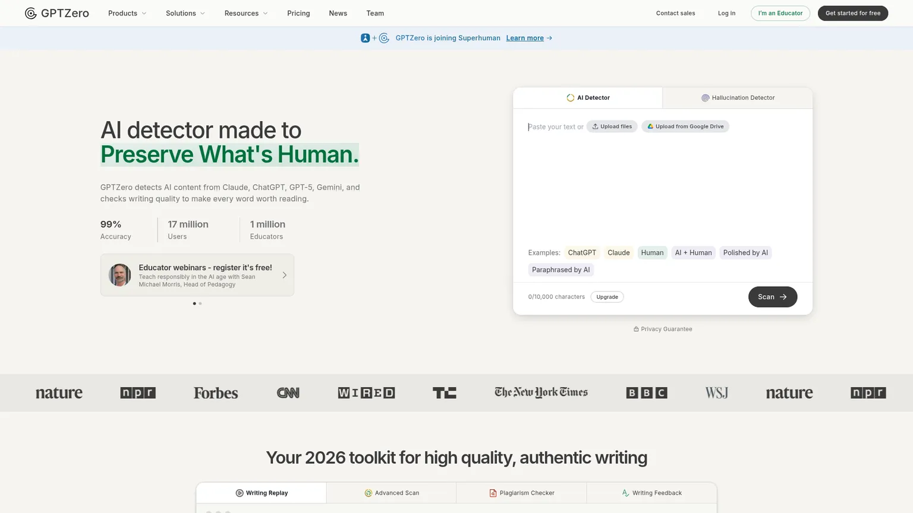Click the WIRED logo
Screen dimensions: 913x513
[x=366, y=393]
